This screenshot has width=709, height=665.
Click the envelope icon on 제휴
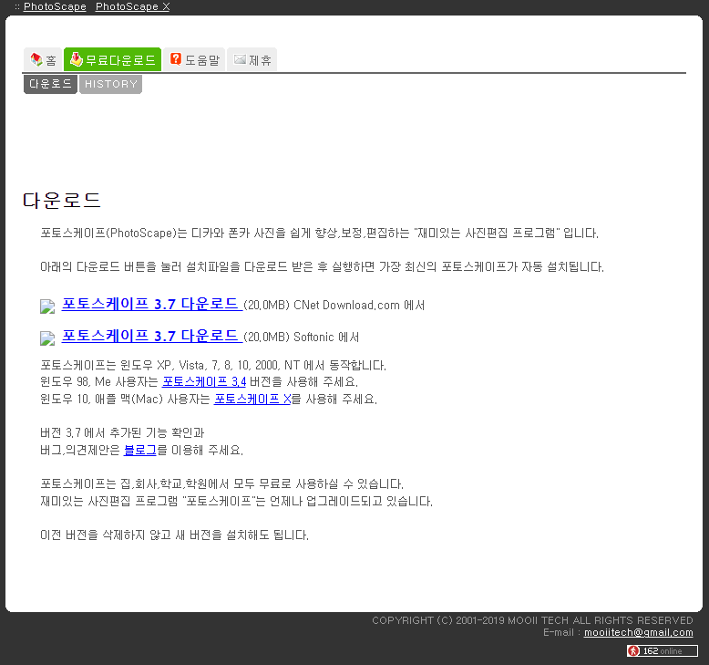click(240, 59)
